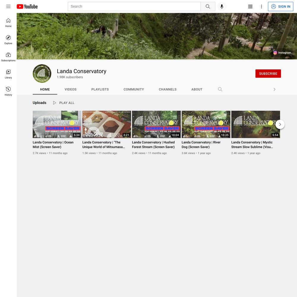Click 'The Unique World of Mitsumasa' title
This screenshot has width=297, height=297.
pyautogui.click(x=104, y=145)
